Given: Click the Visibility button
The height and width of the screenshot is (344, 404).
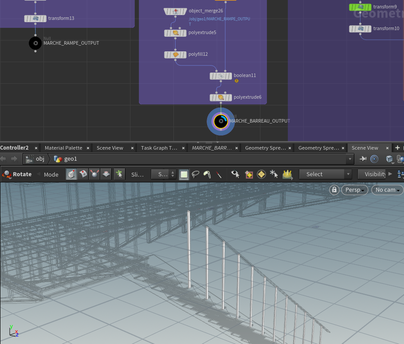Looking at the screenshot, I should pyautogui.click(x=375, y=174).
